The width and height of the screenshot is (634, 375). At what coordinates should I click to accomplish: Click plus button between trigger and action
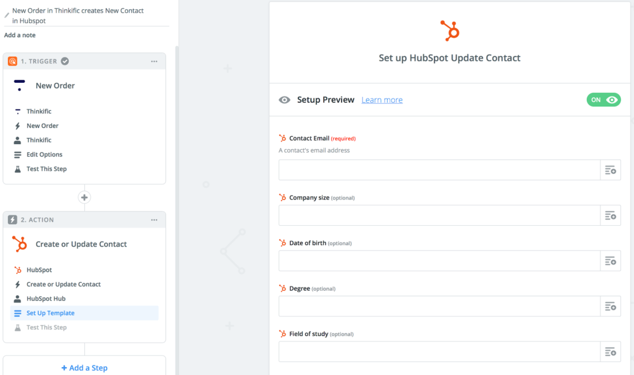pos(84,197)
